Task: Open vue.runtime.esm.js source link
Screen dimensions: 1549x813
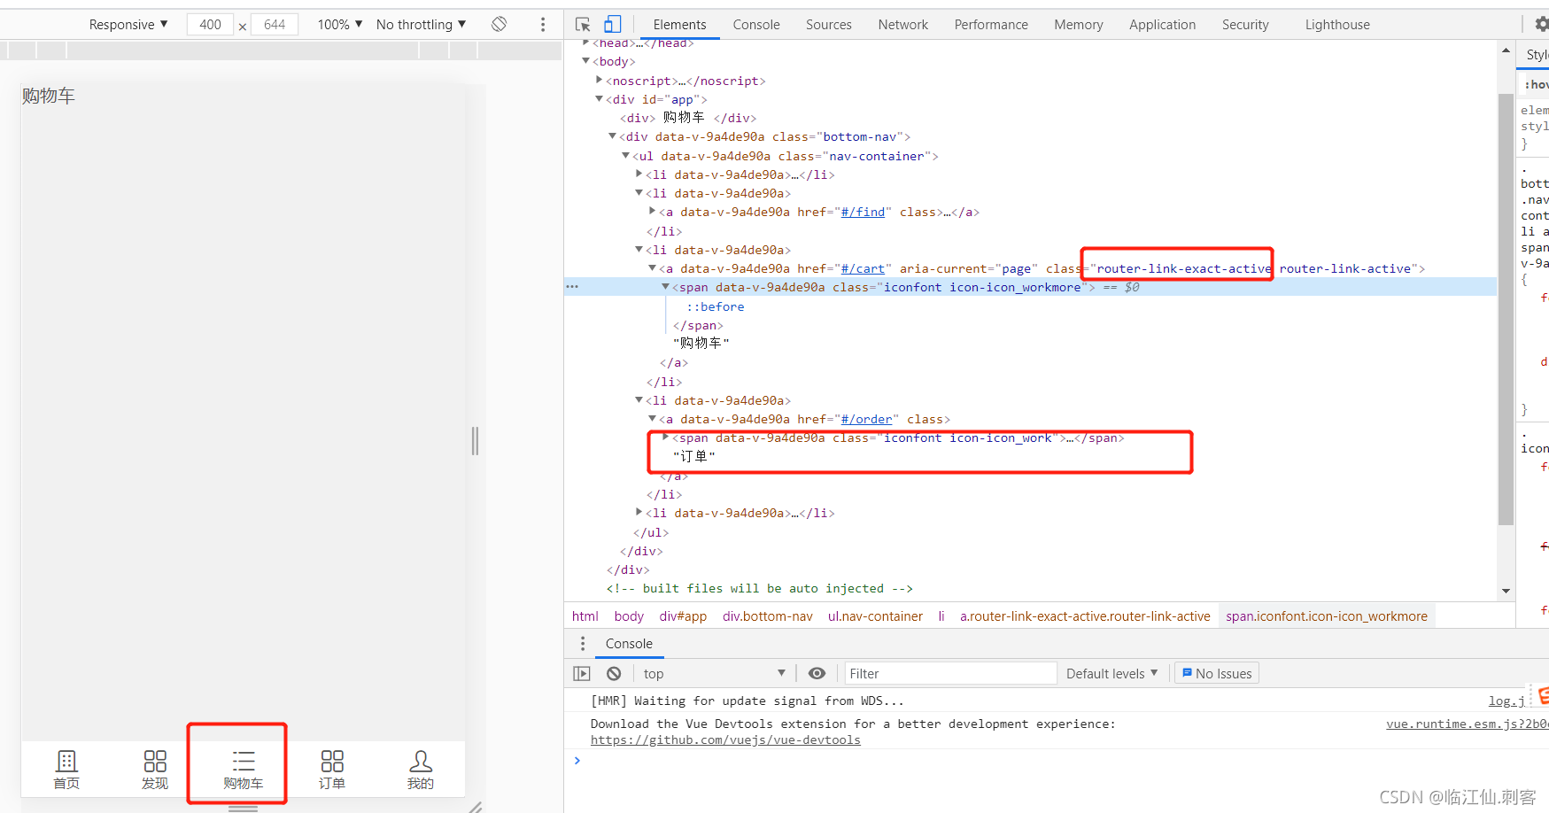Action: pyautogui.click(x=1467, y=724)
